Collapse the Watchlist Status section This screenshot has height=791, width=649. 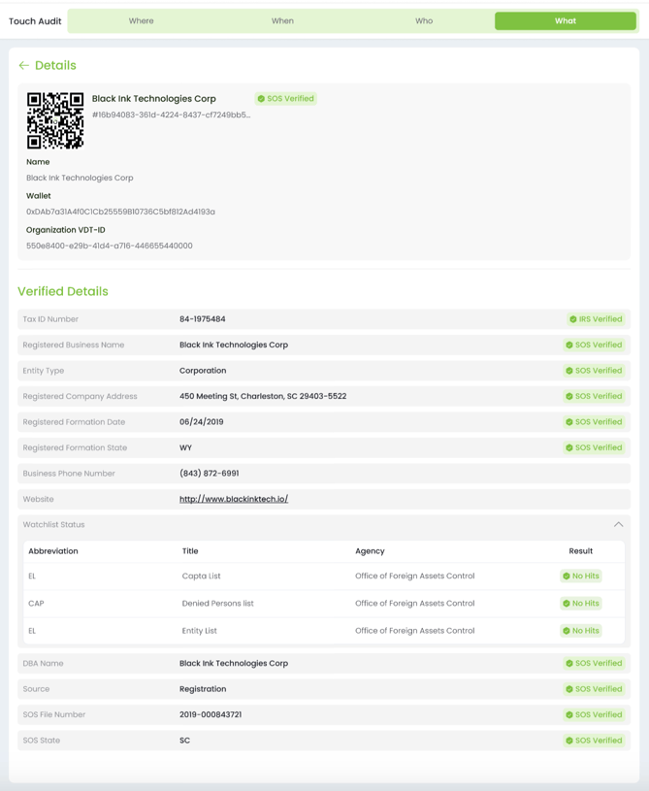[618, 525]
